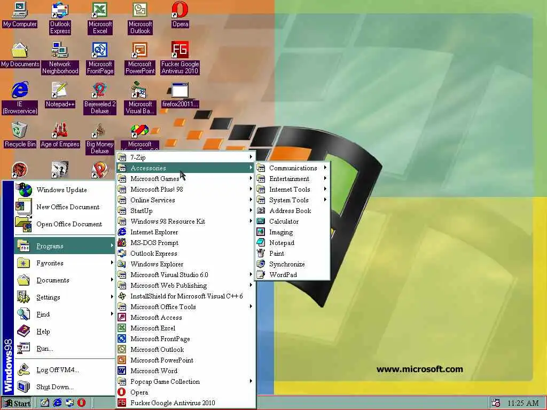Select the Notepad++ desktop shortcut
The width and height of the screenshot is (547, 410).
click(x=60, y=95)
